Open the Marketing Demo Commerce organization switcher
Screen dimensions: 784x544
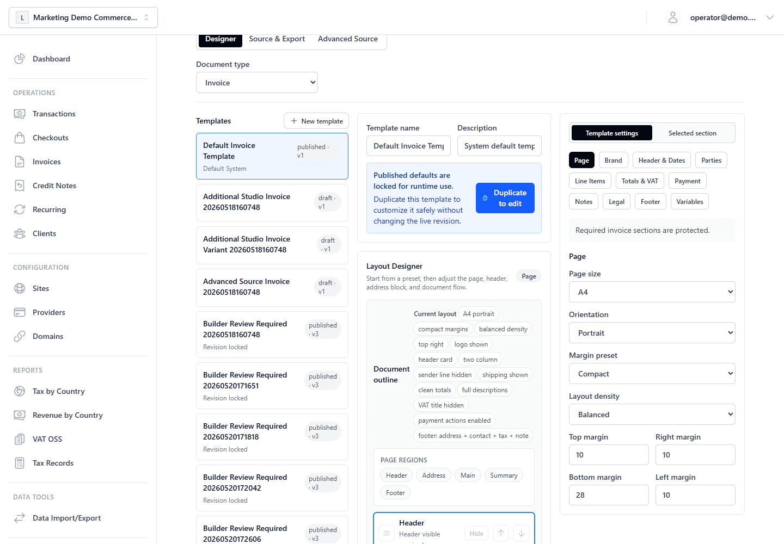83,17
